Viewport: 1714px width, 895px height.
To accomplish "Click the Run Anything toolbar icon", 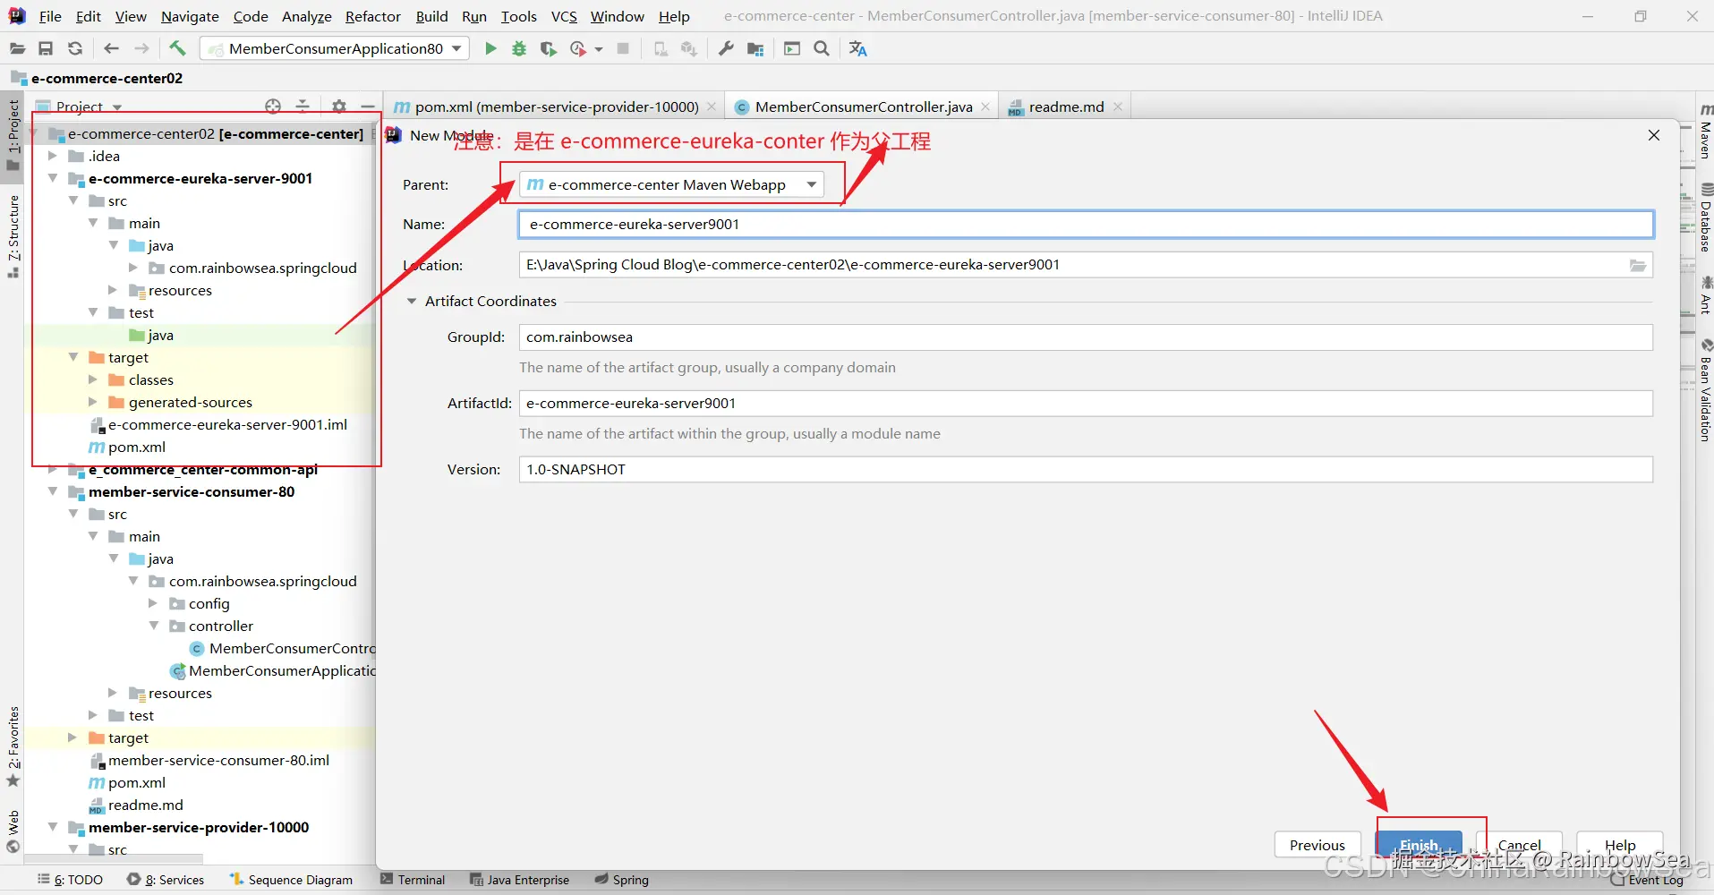I will click(x=792, y=48).
